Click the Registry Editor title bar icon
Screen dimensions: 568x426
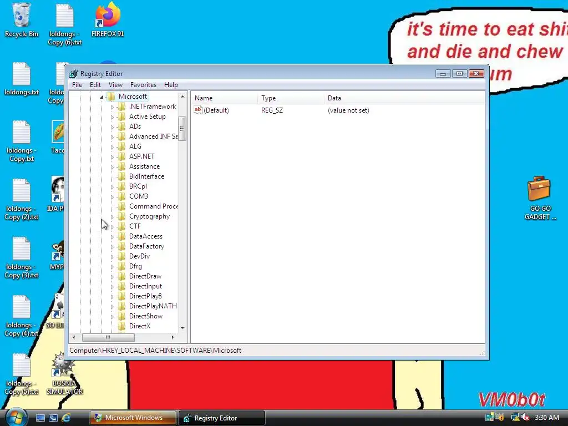point(74,74)
